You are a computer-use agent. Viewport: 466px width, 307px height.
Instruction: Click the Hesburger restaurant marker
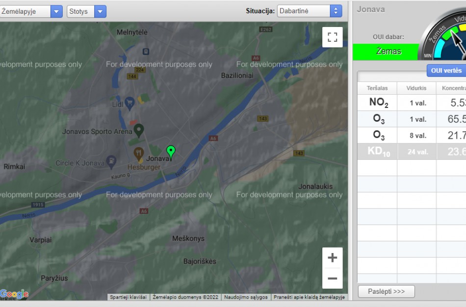(x=138, y=153)
